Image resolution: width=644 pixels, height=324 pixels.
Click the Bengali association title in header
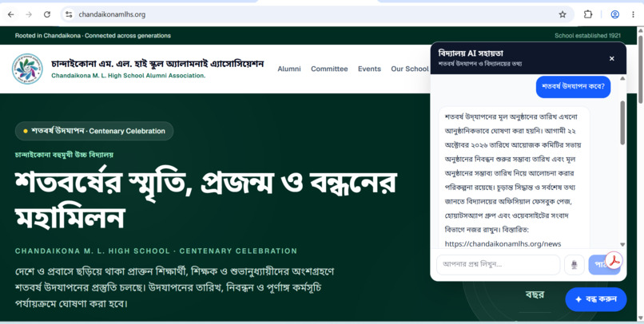coord(157,64)
